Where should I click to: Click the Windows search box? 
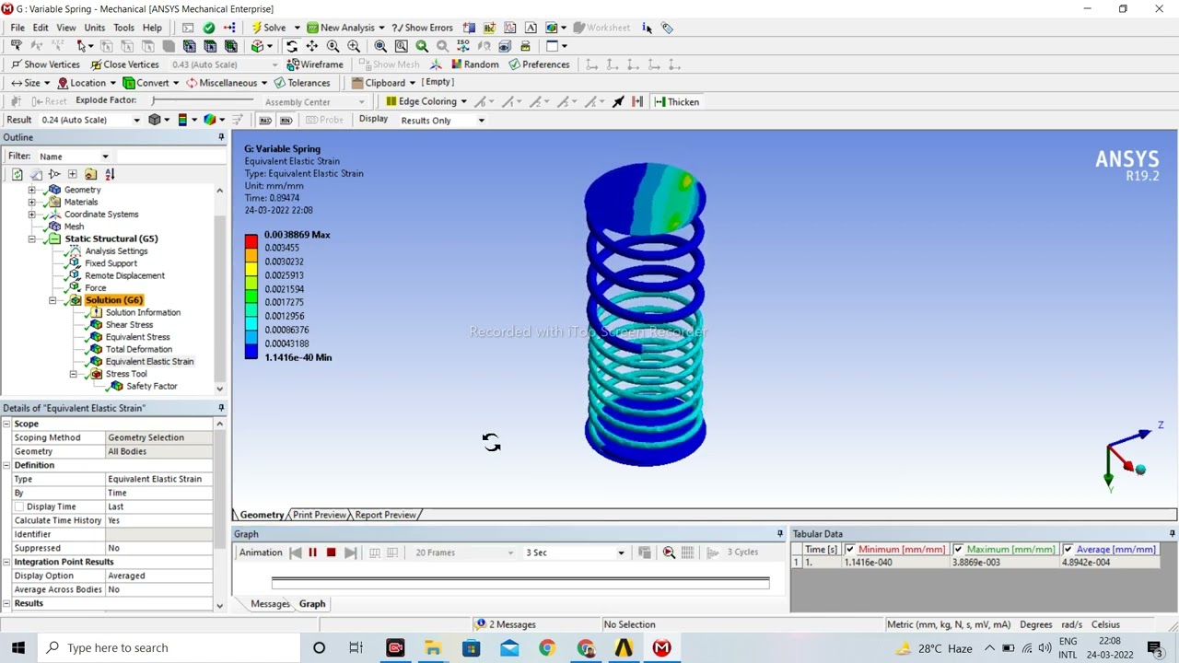point(170,648)
